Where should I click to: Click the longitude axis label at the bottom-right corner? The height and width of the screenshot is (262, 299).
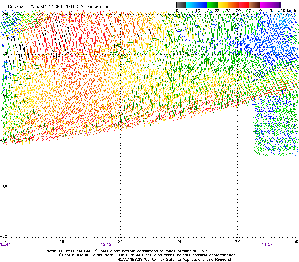[x=296, y=241]
